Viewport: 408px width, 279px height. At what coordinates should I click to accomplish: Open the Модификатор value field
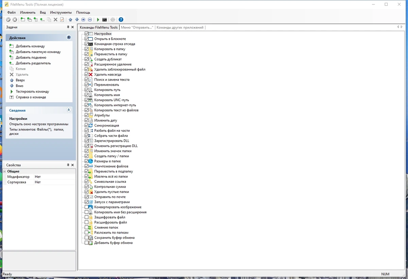(55, 177)
